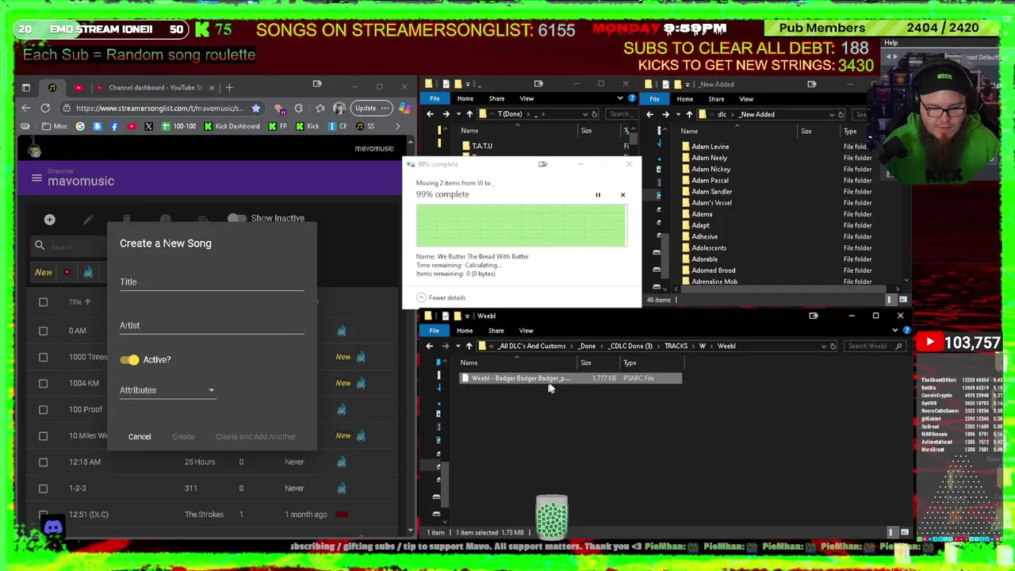The height and width of the screenshot is (571, 1015).
Task: Click the browser profile avatar
Action: click(x=339, y=108)
